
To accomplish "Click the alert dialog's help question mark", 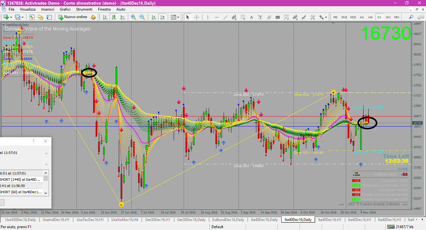I will (x=33, y=141).
